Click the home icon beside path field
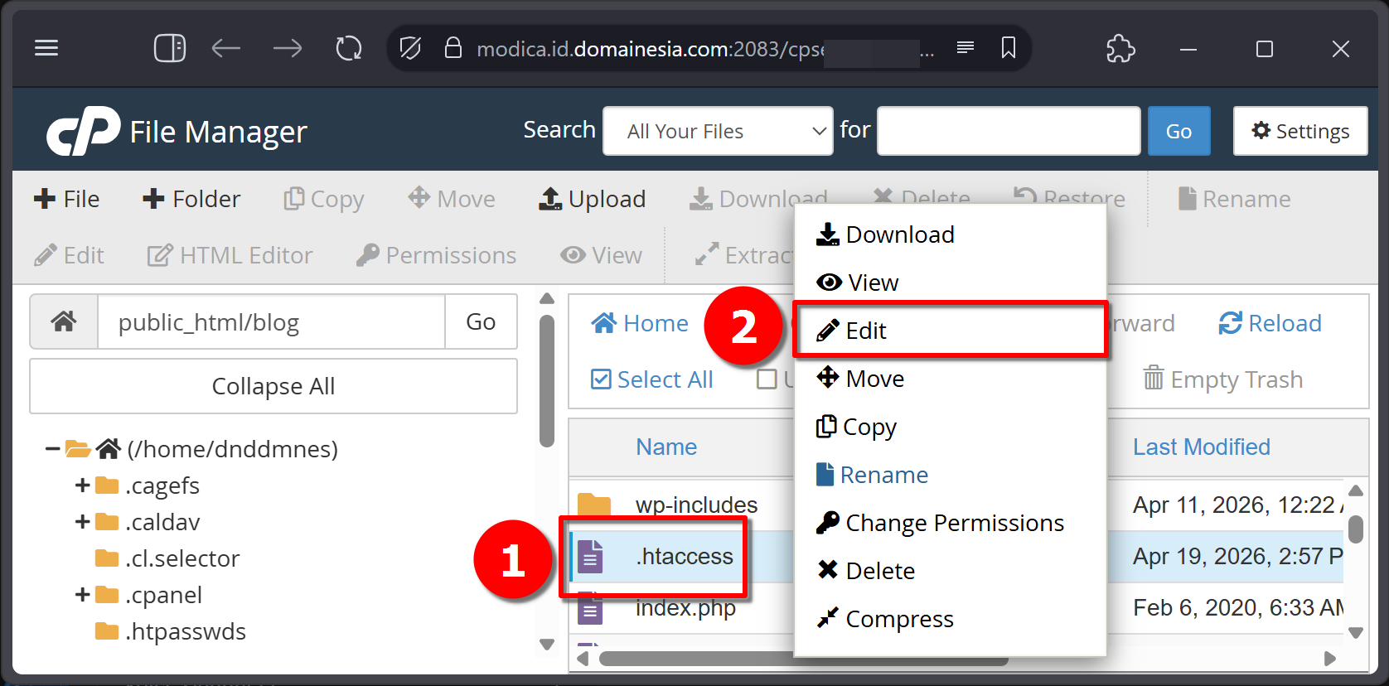 tap(64, 321)
